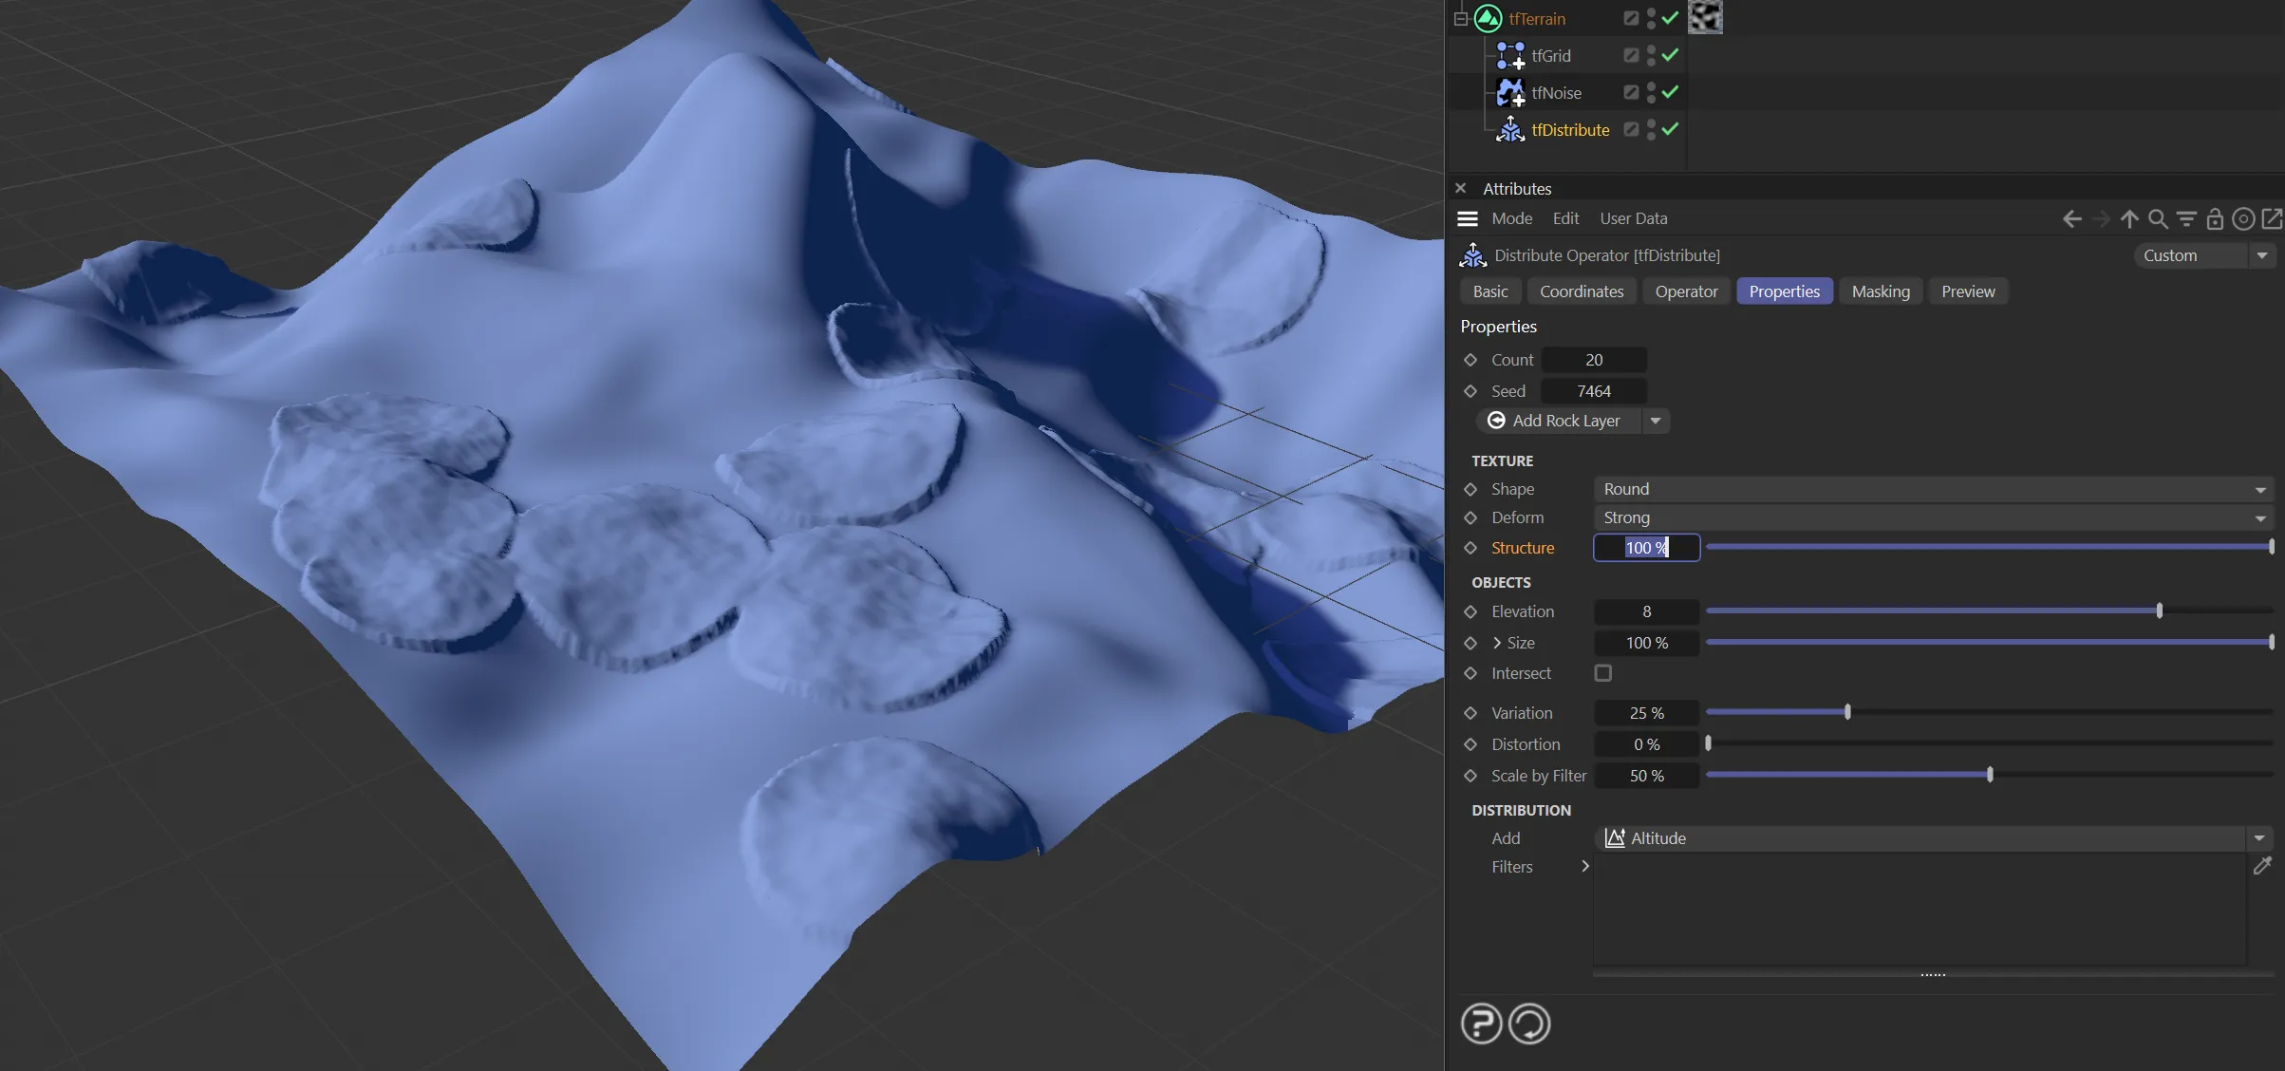
Task: Click the Filters eyedropper picker icon
Action: pos(2262,865)
